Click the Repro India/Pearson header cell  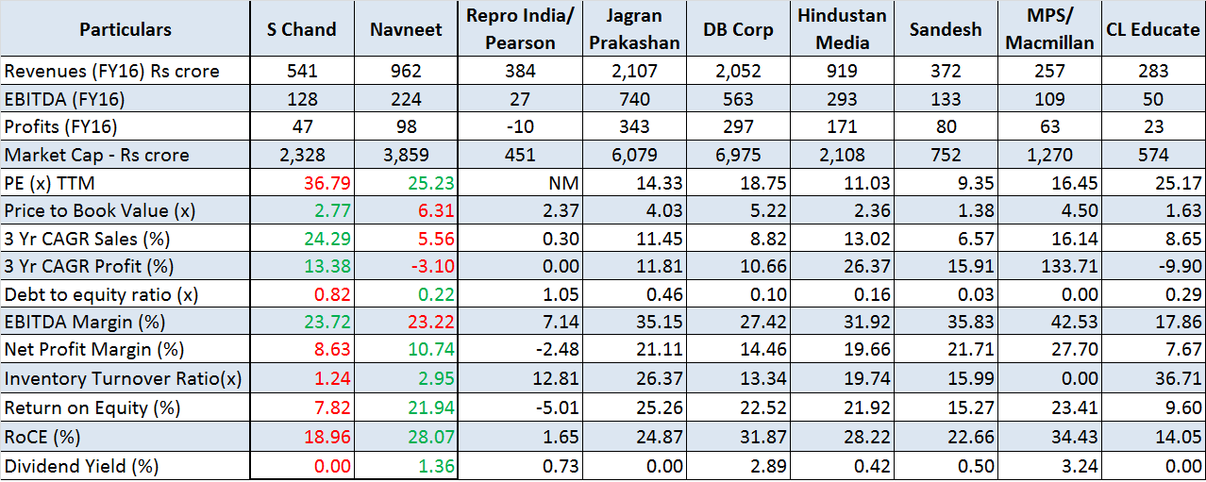click(x=520, y=29)
